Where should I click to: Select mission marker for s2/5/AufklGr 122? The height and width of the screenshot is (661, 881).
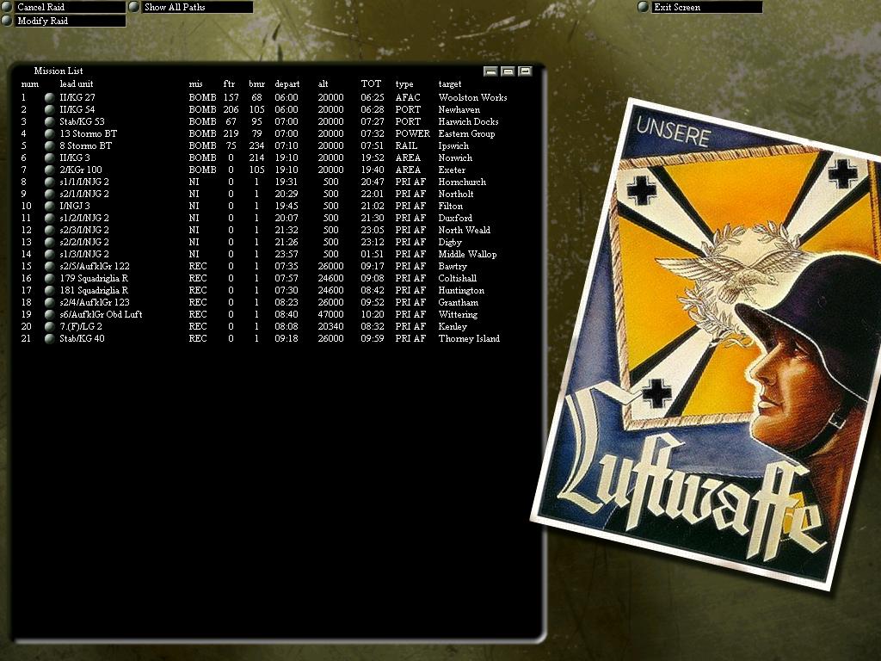click(x=49, y=267)
